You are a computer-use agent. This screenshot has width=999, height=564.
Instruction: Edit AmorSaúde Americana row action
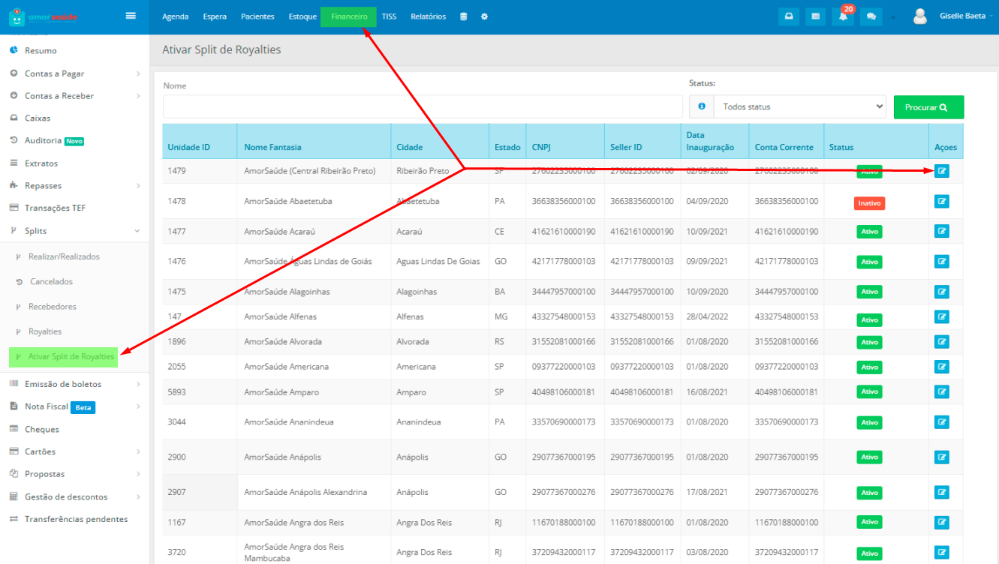click(x=942, y=367)
